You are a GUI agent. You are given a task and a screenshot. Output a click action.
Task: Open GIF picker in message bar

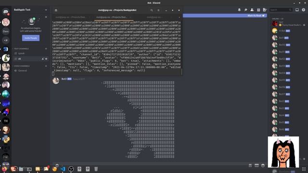[x=257, y=165]
